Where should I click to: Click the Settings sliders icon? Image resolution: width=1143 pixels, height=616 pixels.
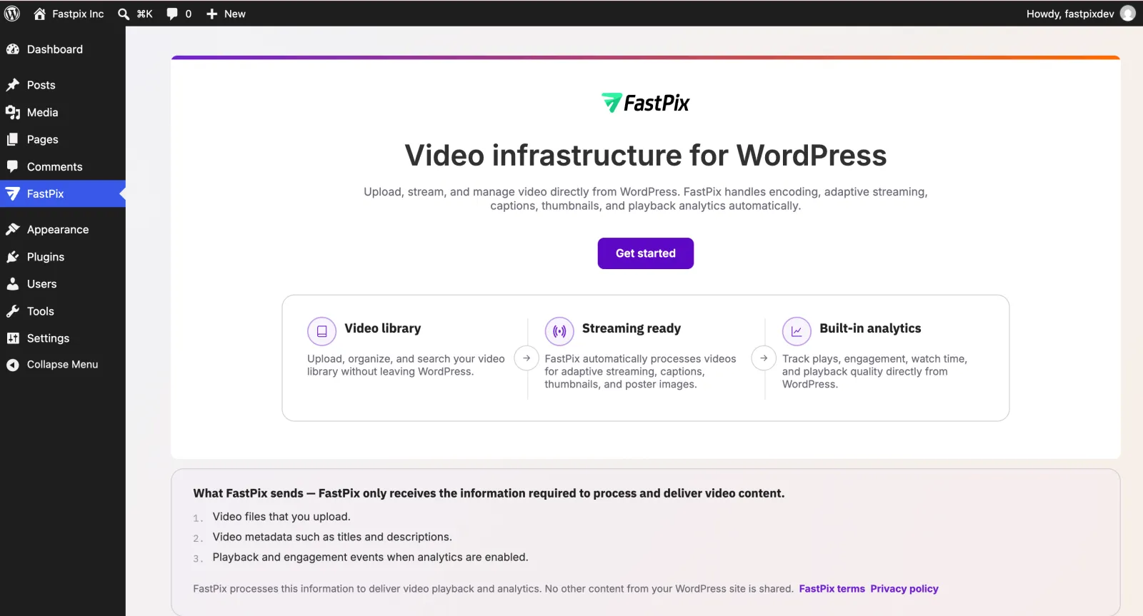click(x=13, y=338)
